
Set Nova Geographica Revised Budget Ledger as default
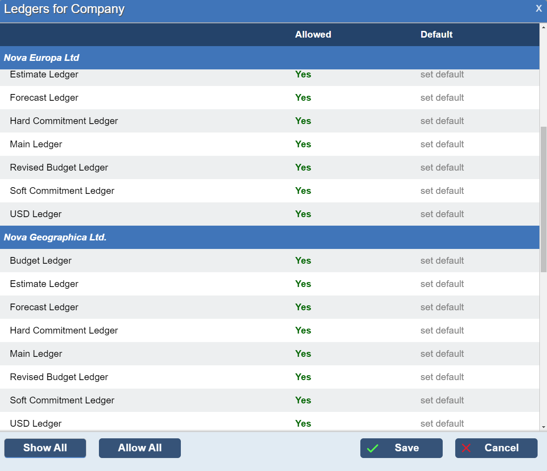pos(442,377)
